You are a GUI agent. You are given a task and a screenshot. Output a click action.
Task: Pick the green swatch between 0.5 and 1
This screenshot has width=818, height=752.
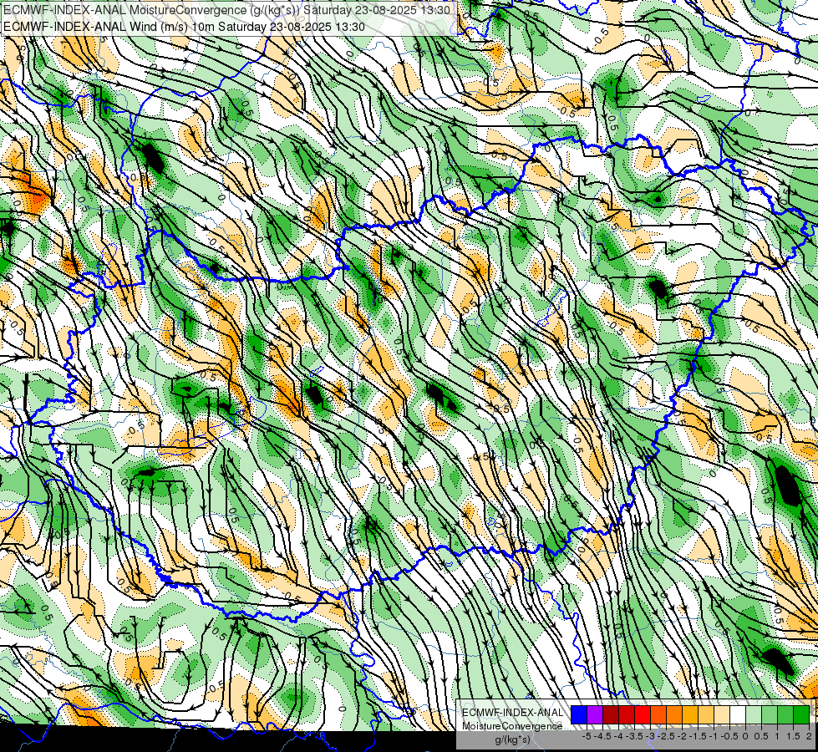point(770,715)
